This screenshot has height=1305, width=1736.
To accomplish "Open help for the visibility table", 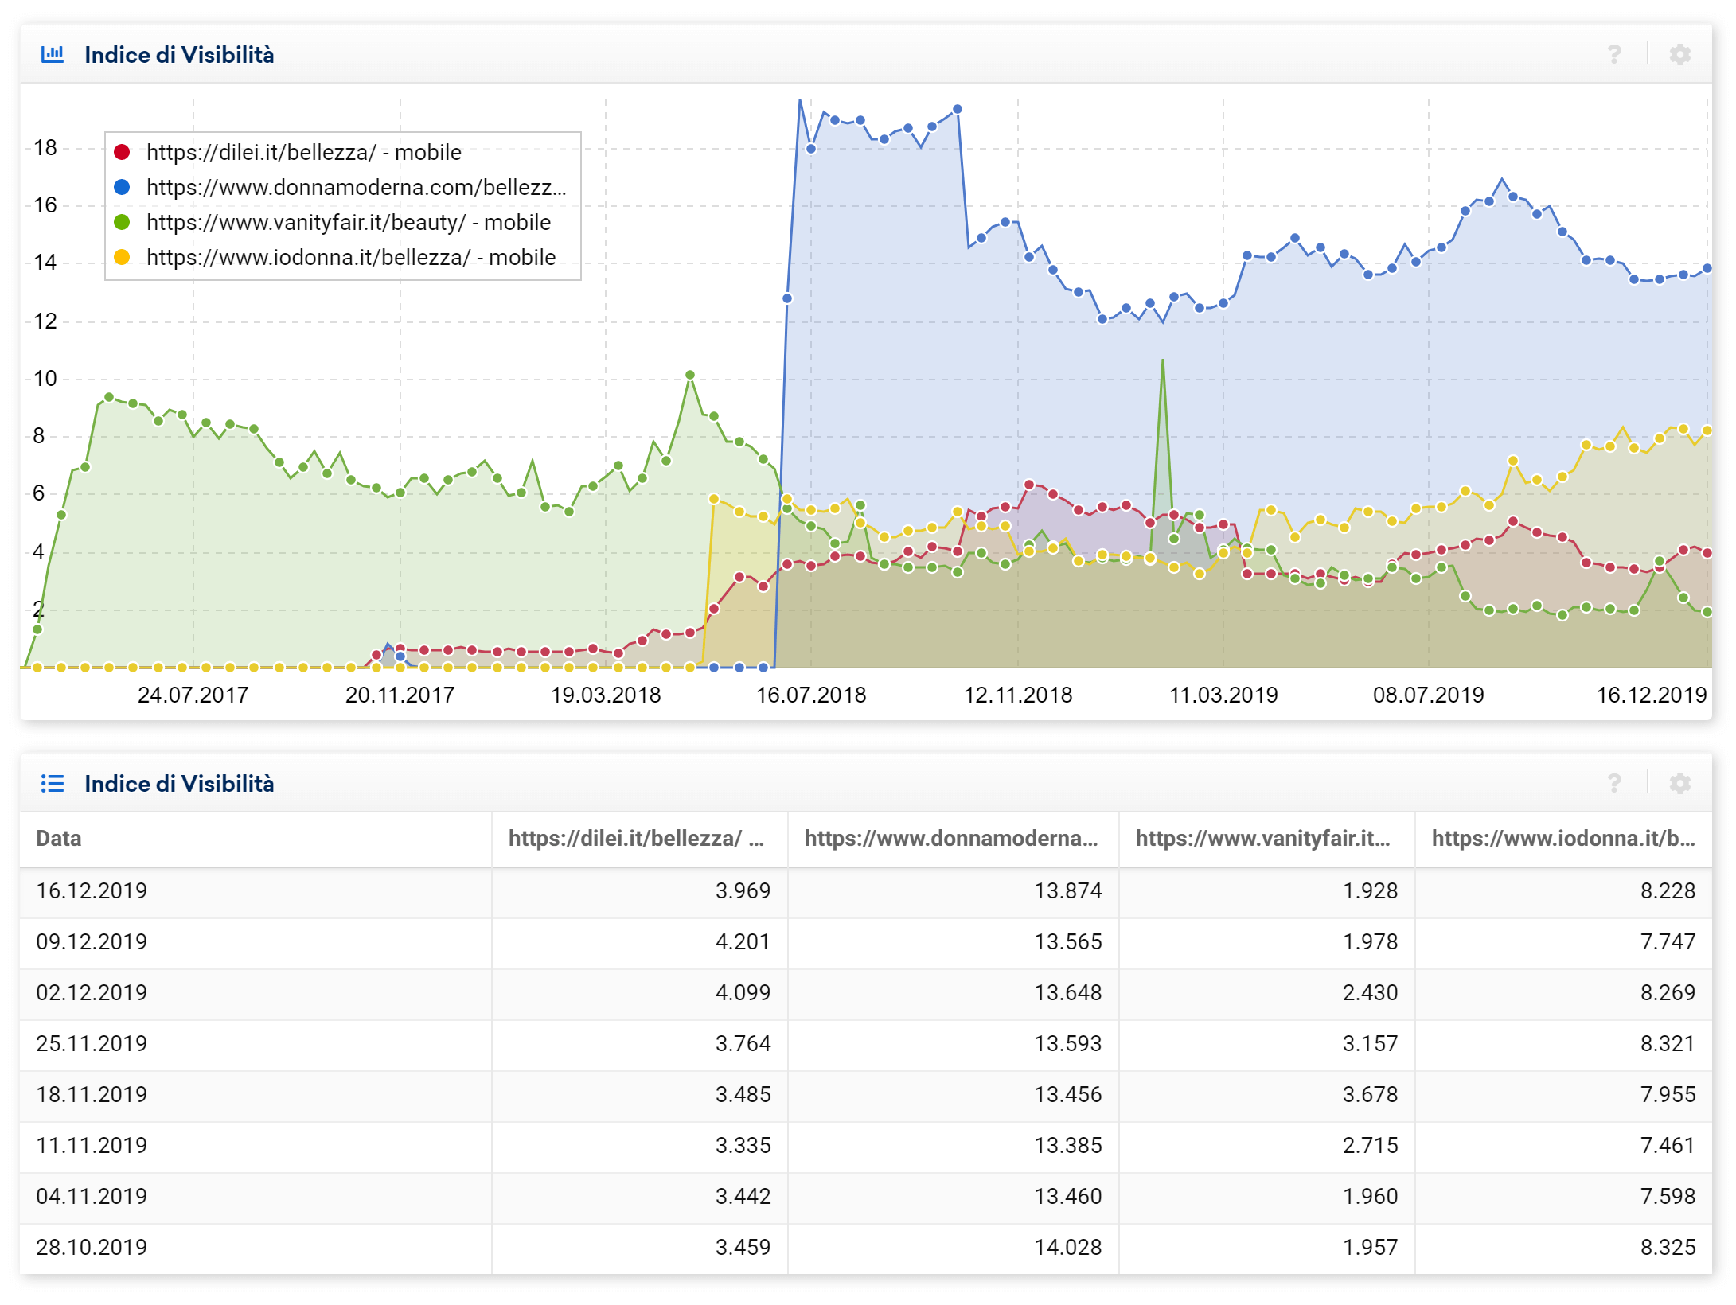I will coord(1614,784).
